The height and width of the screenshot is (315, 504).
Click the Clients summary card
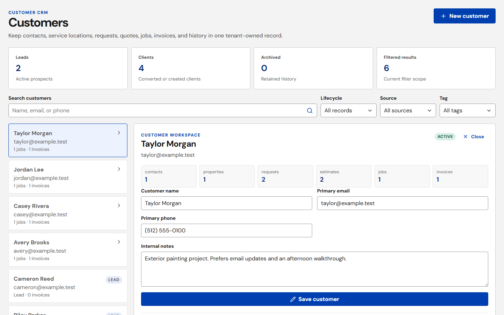click(191, 68)
